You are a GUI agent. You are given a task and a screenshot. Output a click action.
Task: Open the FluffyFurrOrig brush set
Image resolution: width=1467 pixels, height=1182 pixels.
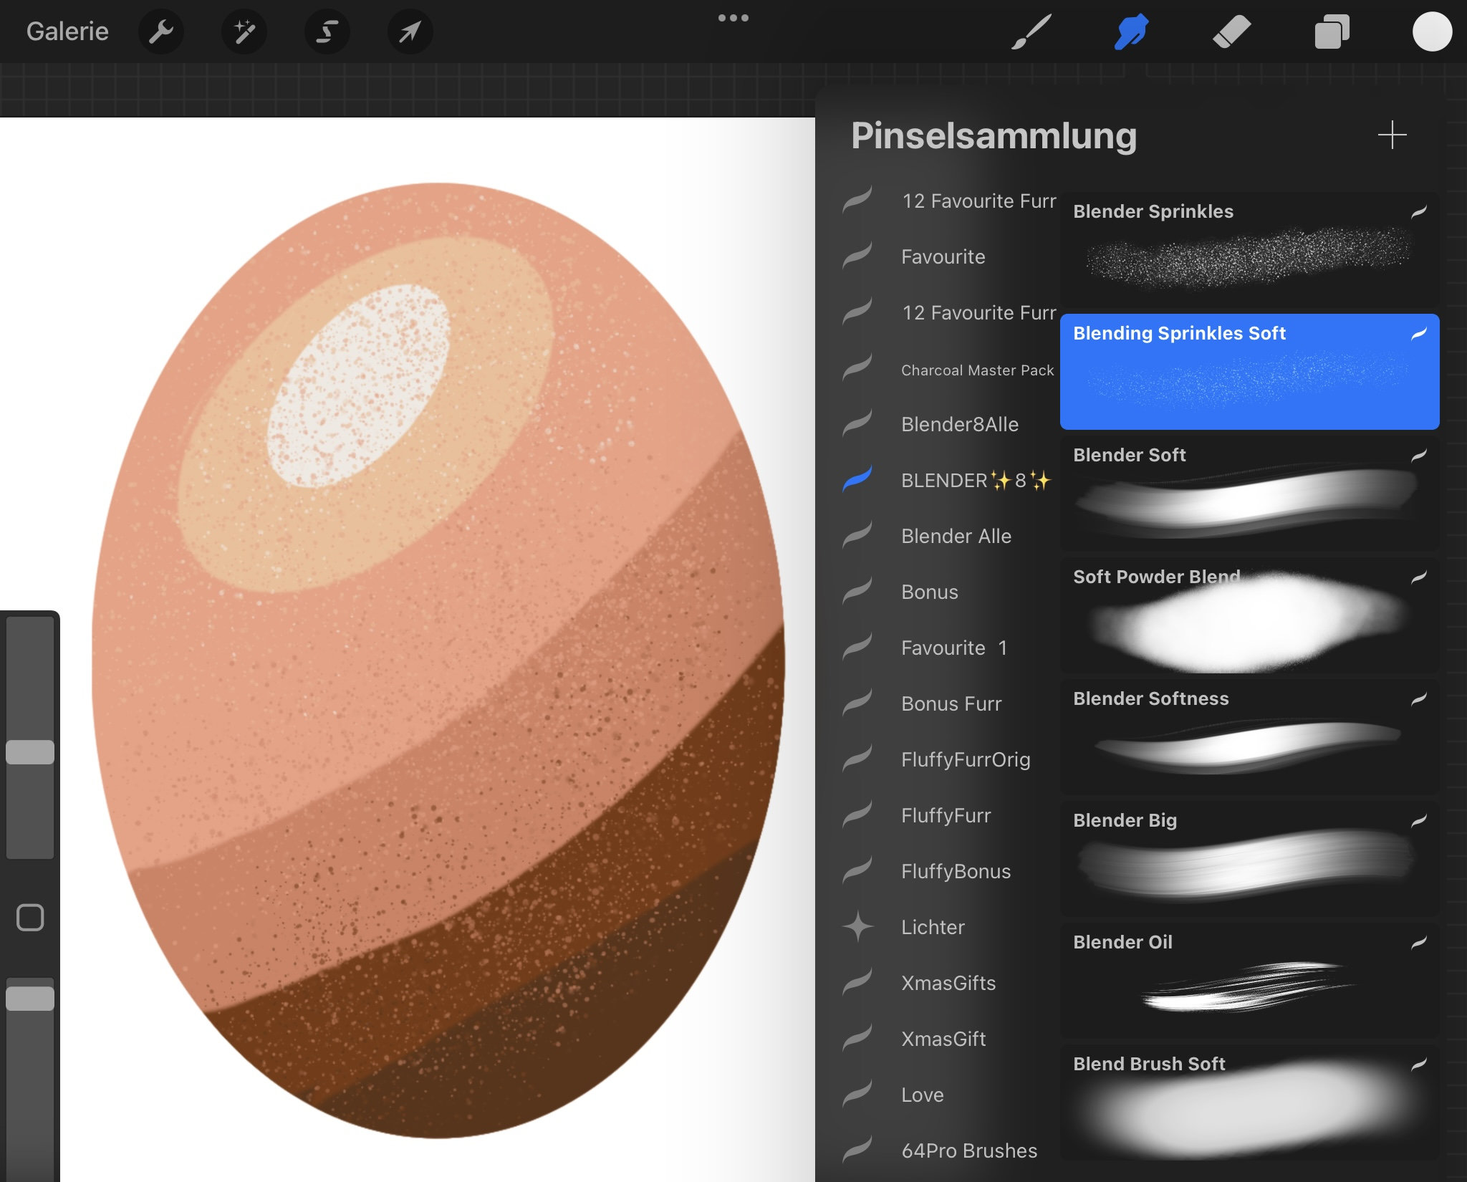click(x=950, y=759)
